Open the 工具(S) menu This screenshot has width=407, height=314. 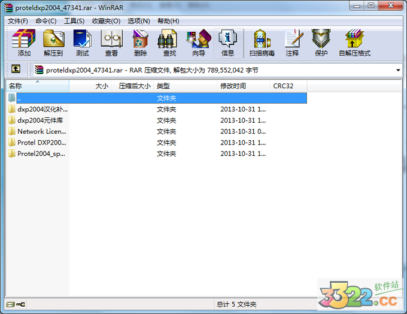click(x=74, y=21)
